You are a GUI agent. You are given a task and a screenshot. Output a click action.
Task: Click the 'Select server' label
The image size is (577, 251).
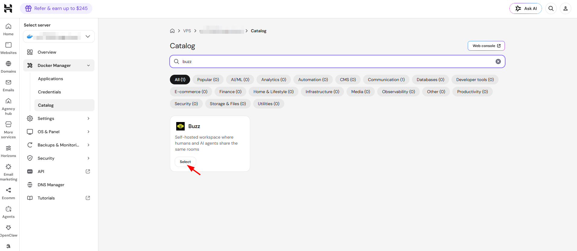tap(37, 25)
